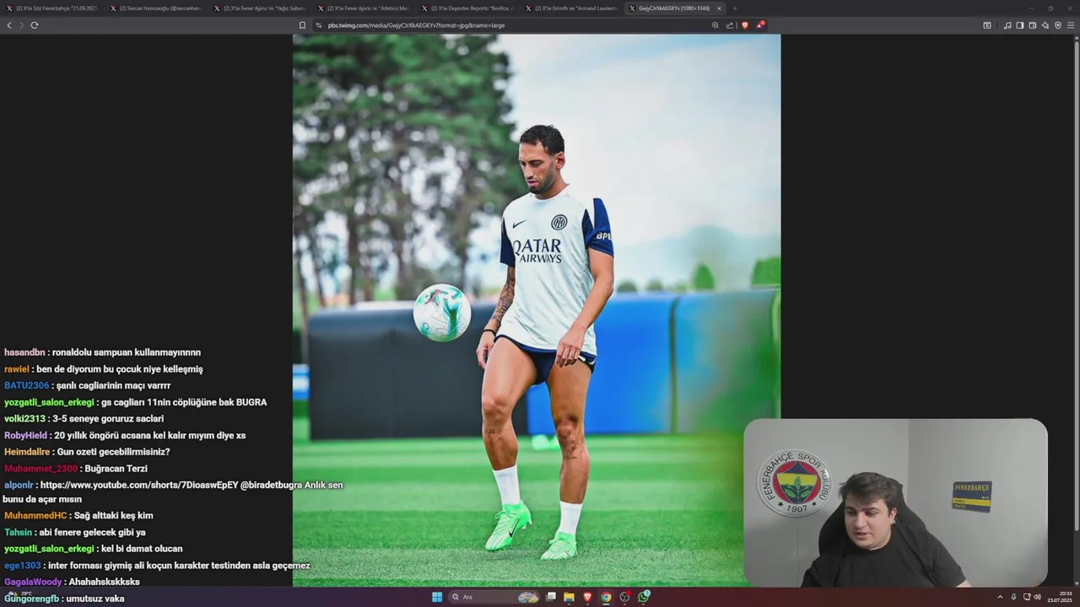Share this page via share icon
The image size is (1080, 607).
[730, 25]
